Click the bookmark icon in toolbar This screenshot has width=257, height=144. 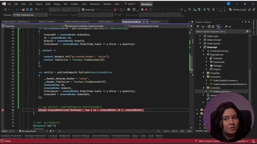pos(213,10)
